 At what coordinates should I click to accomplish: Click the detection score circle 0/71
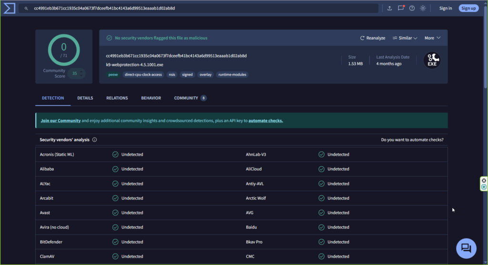64,50
